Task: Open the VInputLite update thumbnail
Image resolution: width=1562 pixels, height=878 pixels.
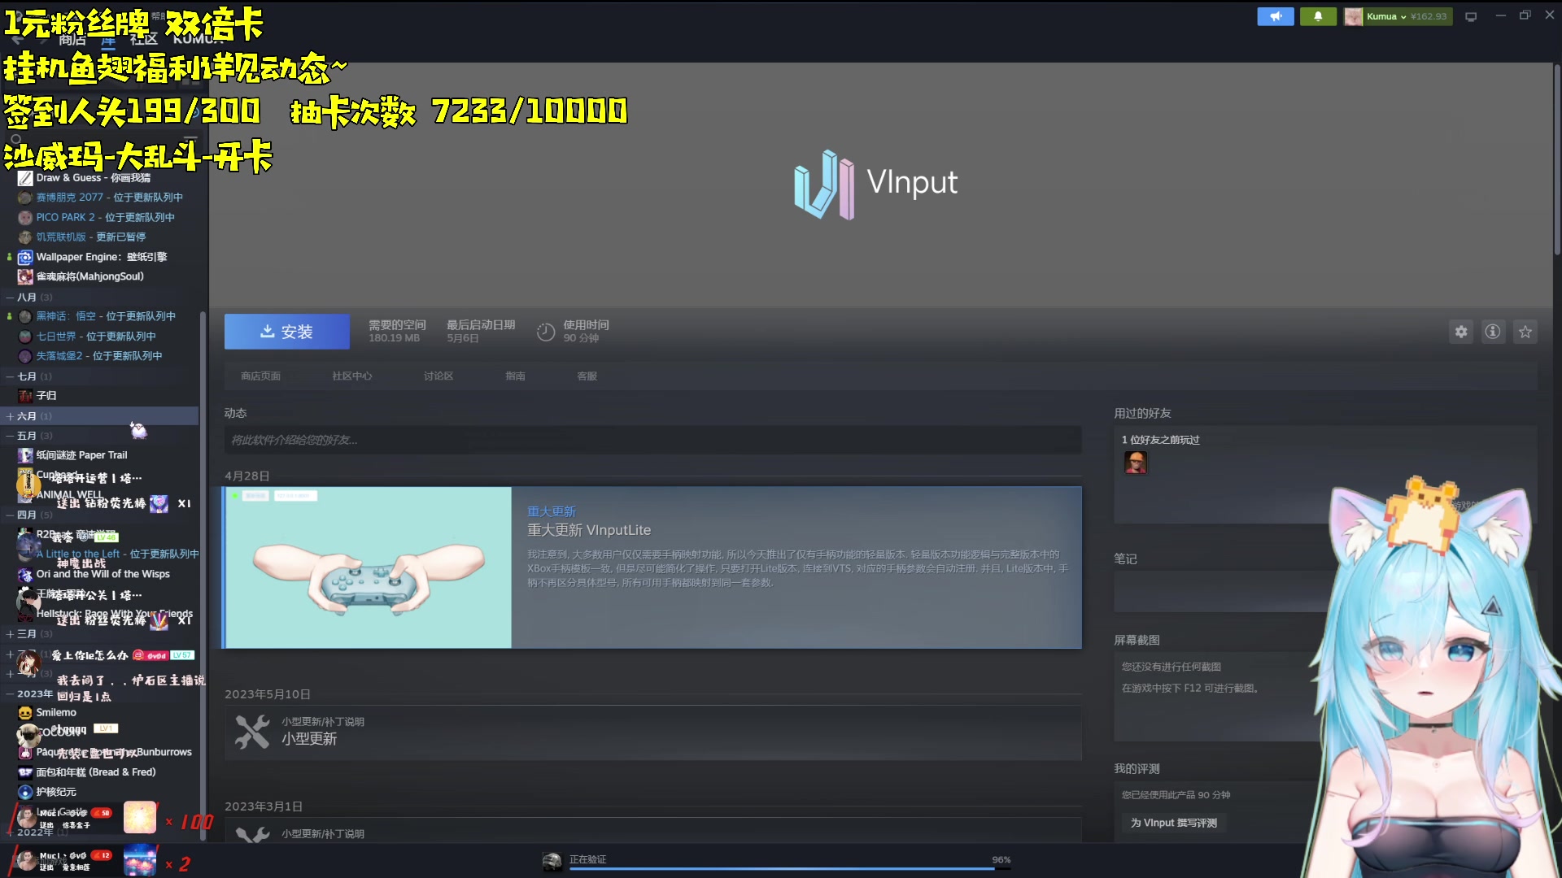Action: 369,567
